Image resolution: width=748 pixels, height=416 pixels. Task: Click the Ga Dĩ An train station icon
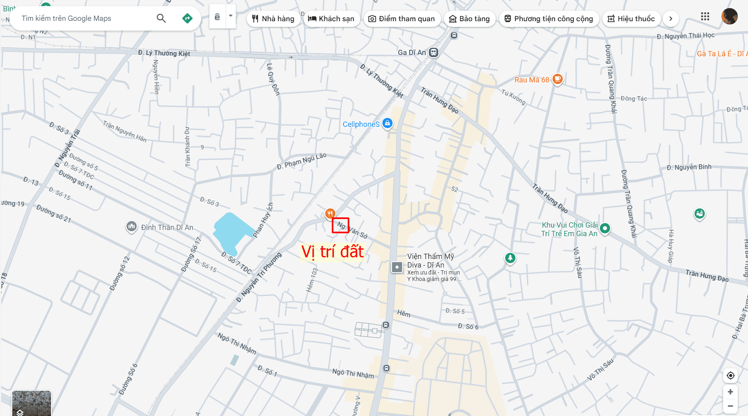tap(434, 53)
